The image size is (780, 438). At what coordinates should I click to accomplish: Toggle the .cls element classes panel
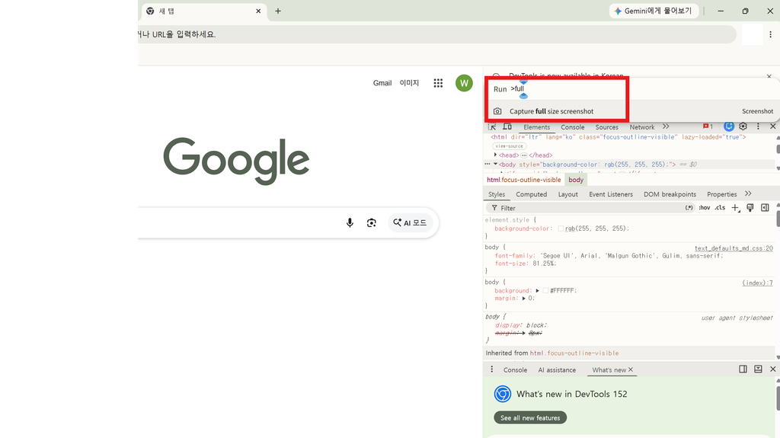click(x=721, y=207)
